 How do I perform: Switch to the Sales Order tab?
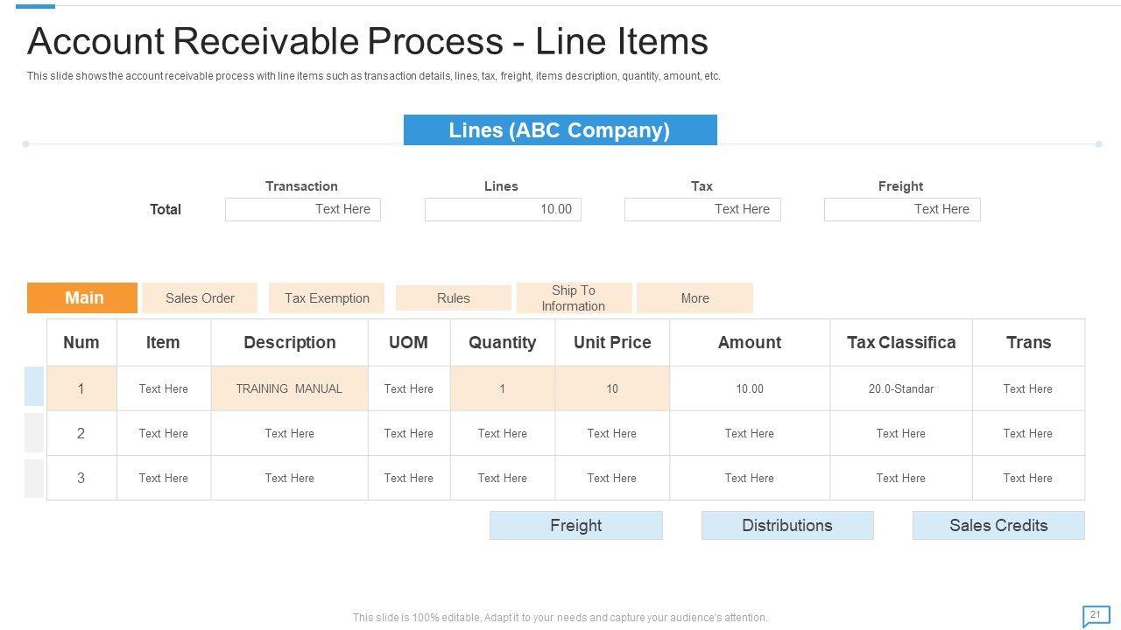click(x=200, y=297)
